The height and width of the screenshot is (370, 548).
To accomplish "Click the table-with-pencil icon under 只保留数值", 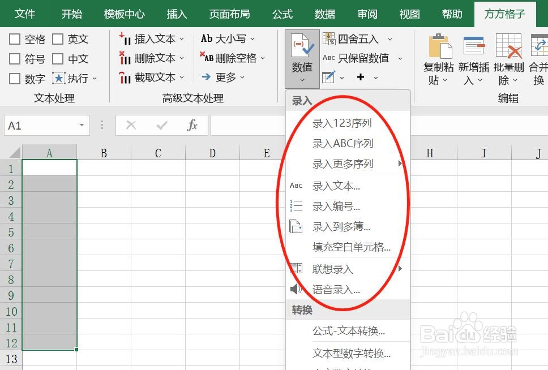I will point(328,77).
